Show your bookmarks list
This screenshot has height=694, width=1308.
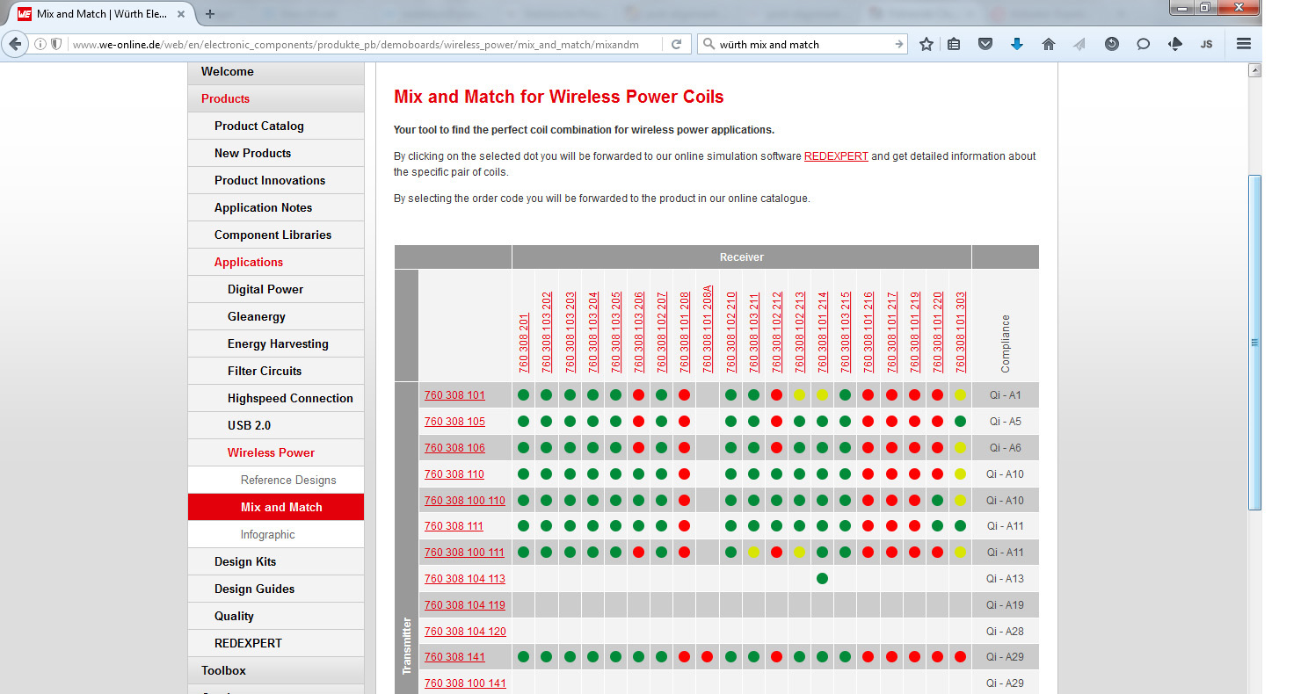954,44
